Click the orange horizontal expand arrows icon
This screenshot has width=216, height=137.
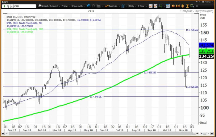coord(173,6)
